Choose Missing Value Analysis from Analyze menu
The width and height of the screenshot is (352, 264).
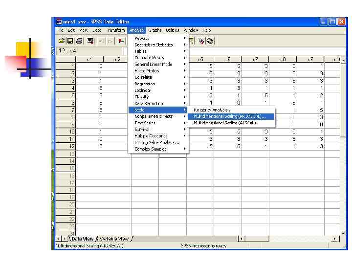(158, 142)
